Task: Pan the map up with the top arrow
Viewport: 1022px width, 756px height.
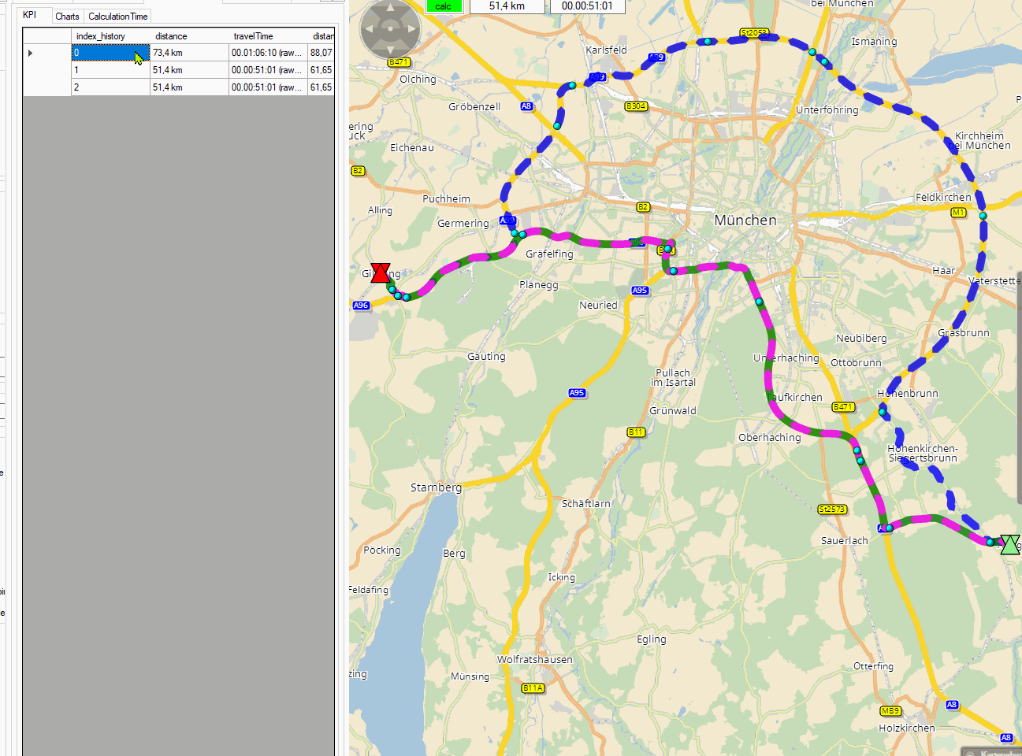Action: pos(390,9)
